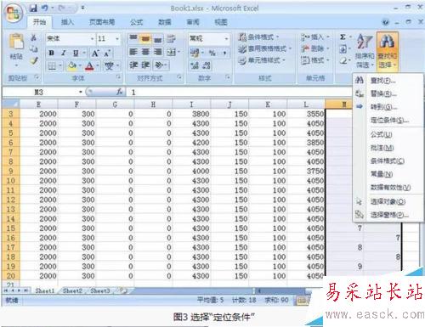This screenshot has height=327, width=425.
Task: Choose 查找(F)... from the menu
Action: click(x=388, y=81)
